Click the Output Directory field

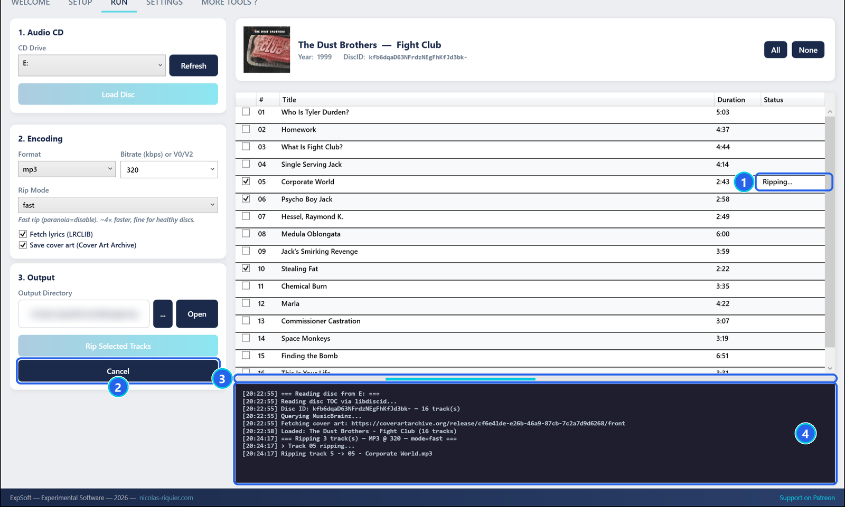click(x=84, y=314)
